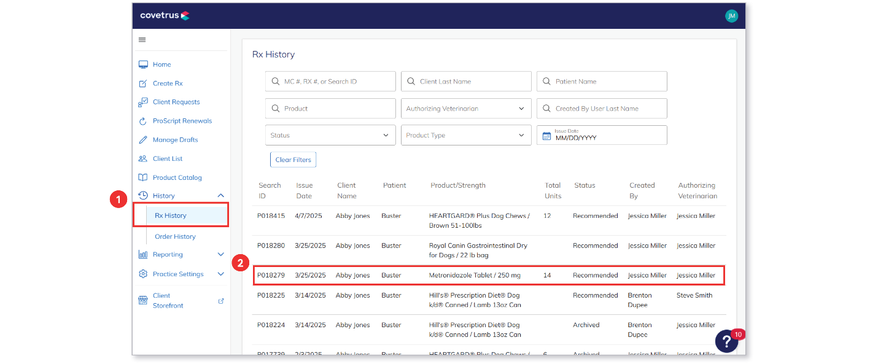The image size is (878, 364).
Task: Expand the Reporting section chevron
Action: (x=221, y=255)
